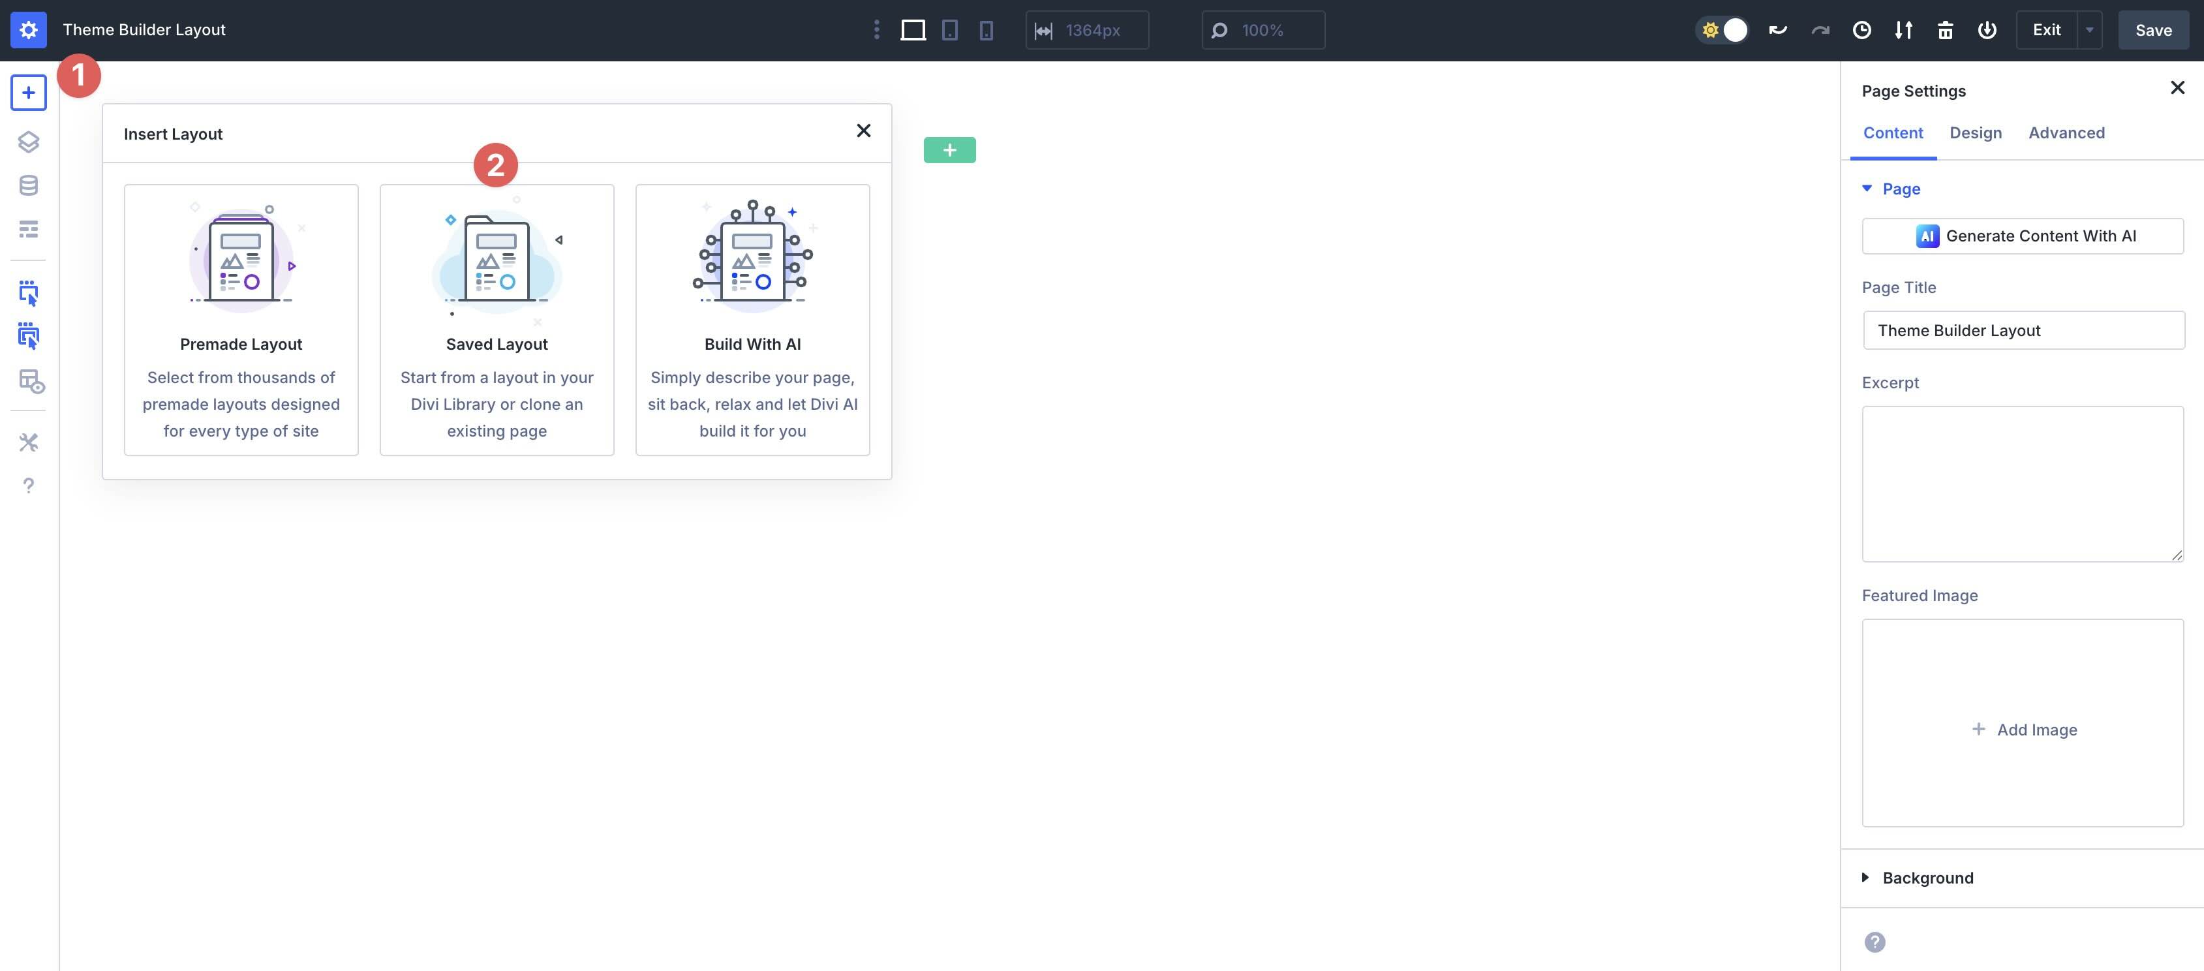Click Generate Content With AI
Viewport: 2204px width, 971px height.
tap(2023, 236)
